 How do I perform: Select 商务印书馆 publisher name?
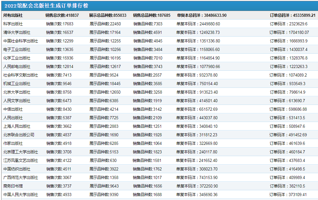pyautogui.click(x=13, y=186)
